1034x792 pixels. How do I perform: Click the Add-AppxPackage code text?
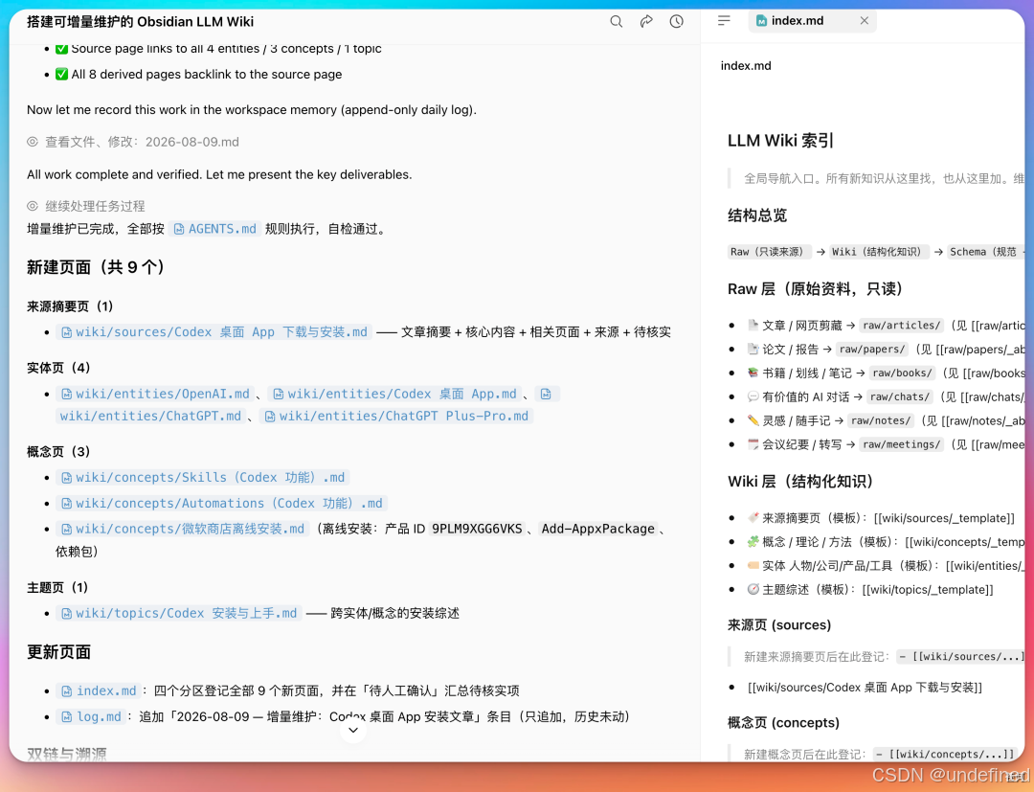[x=598, y=529]
